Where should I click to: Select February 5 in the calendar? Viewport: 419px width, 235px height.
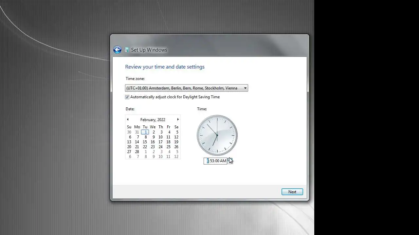point(176,132)
